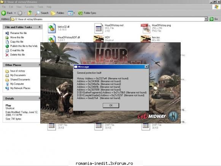The width and height of the screenshot is (221, 166).
Task: Click the Windows flag logo
Action: coord(216,7)
